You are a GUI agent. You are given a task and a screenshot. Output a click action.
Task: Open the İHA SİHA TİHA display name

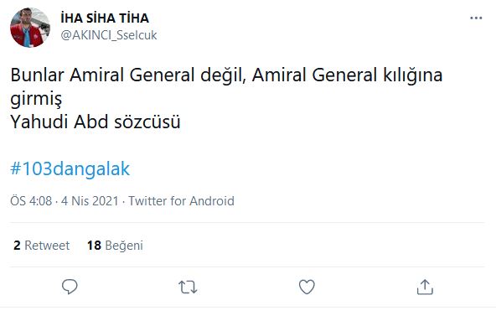pyautogui.click(x=105, y=18)
